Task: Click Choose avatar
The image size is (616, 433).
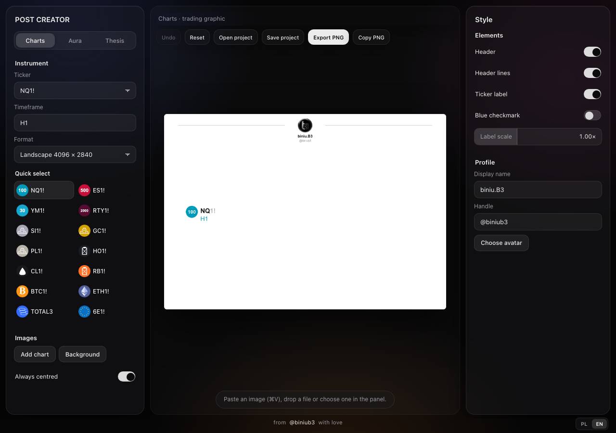Action: (501, 242)
